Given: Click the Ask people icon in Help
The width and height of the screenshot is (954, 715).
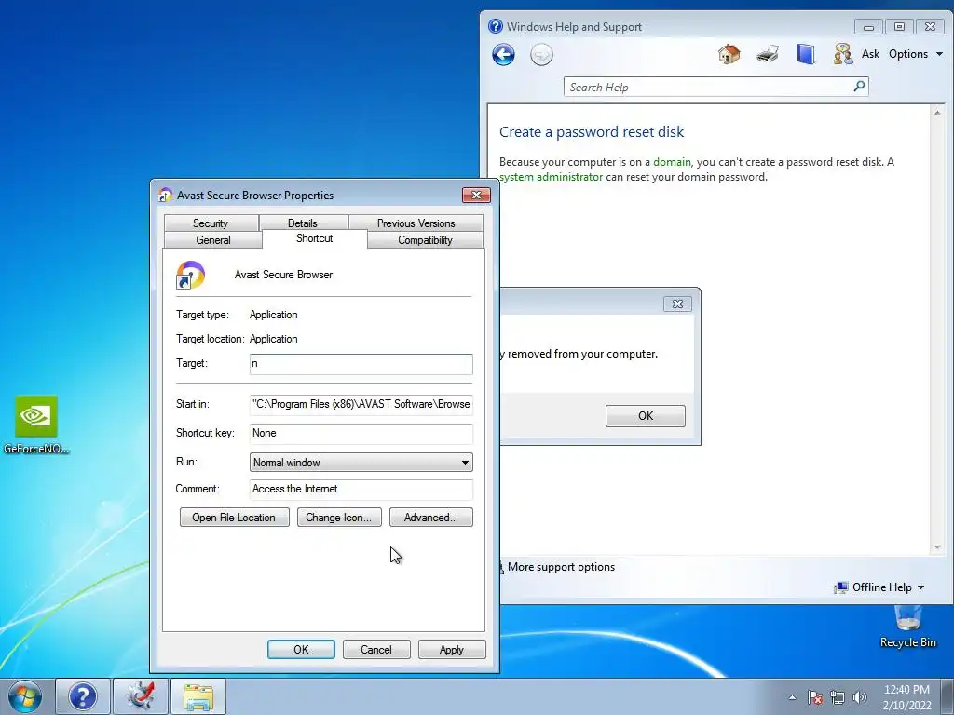Looking at the screenshot, I should click(842, 54).
